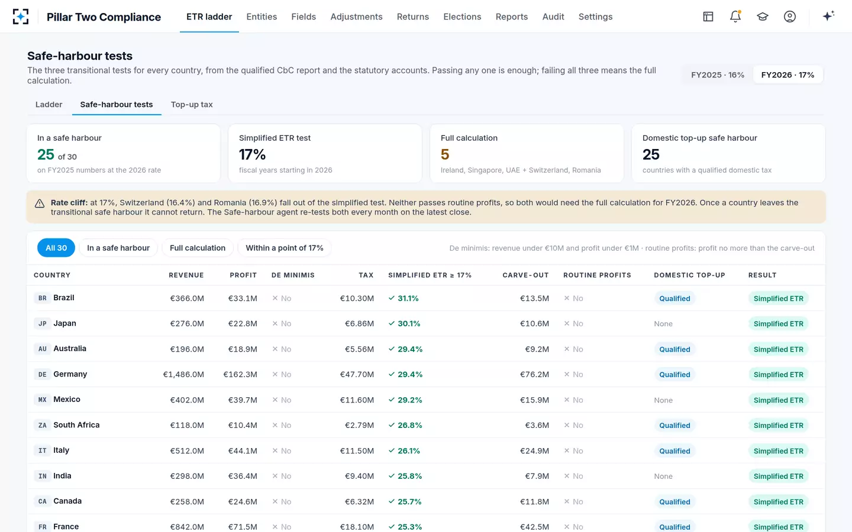
Task: Switch to FY2025 · 16% rate
Action: click(x=718, y=75)
